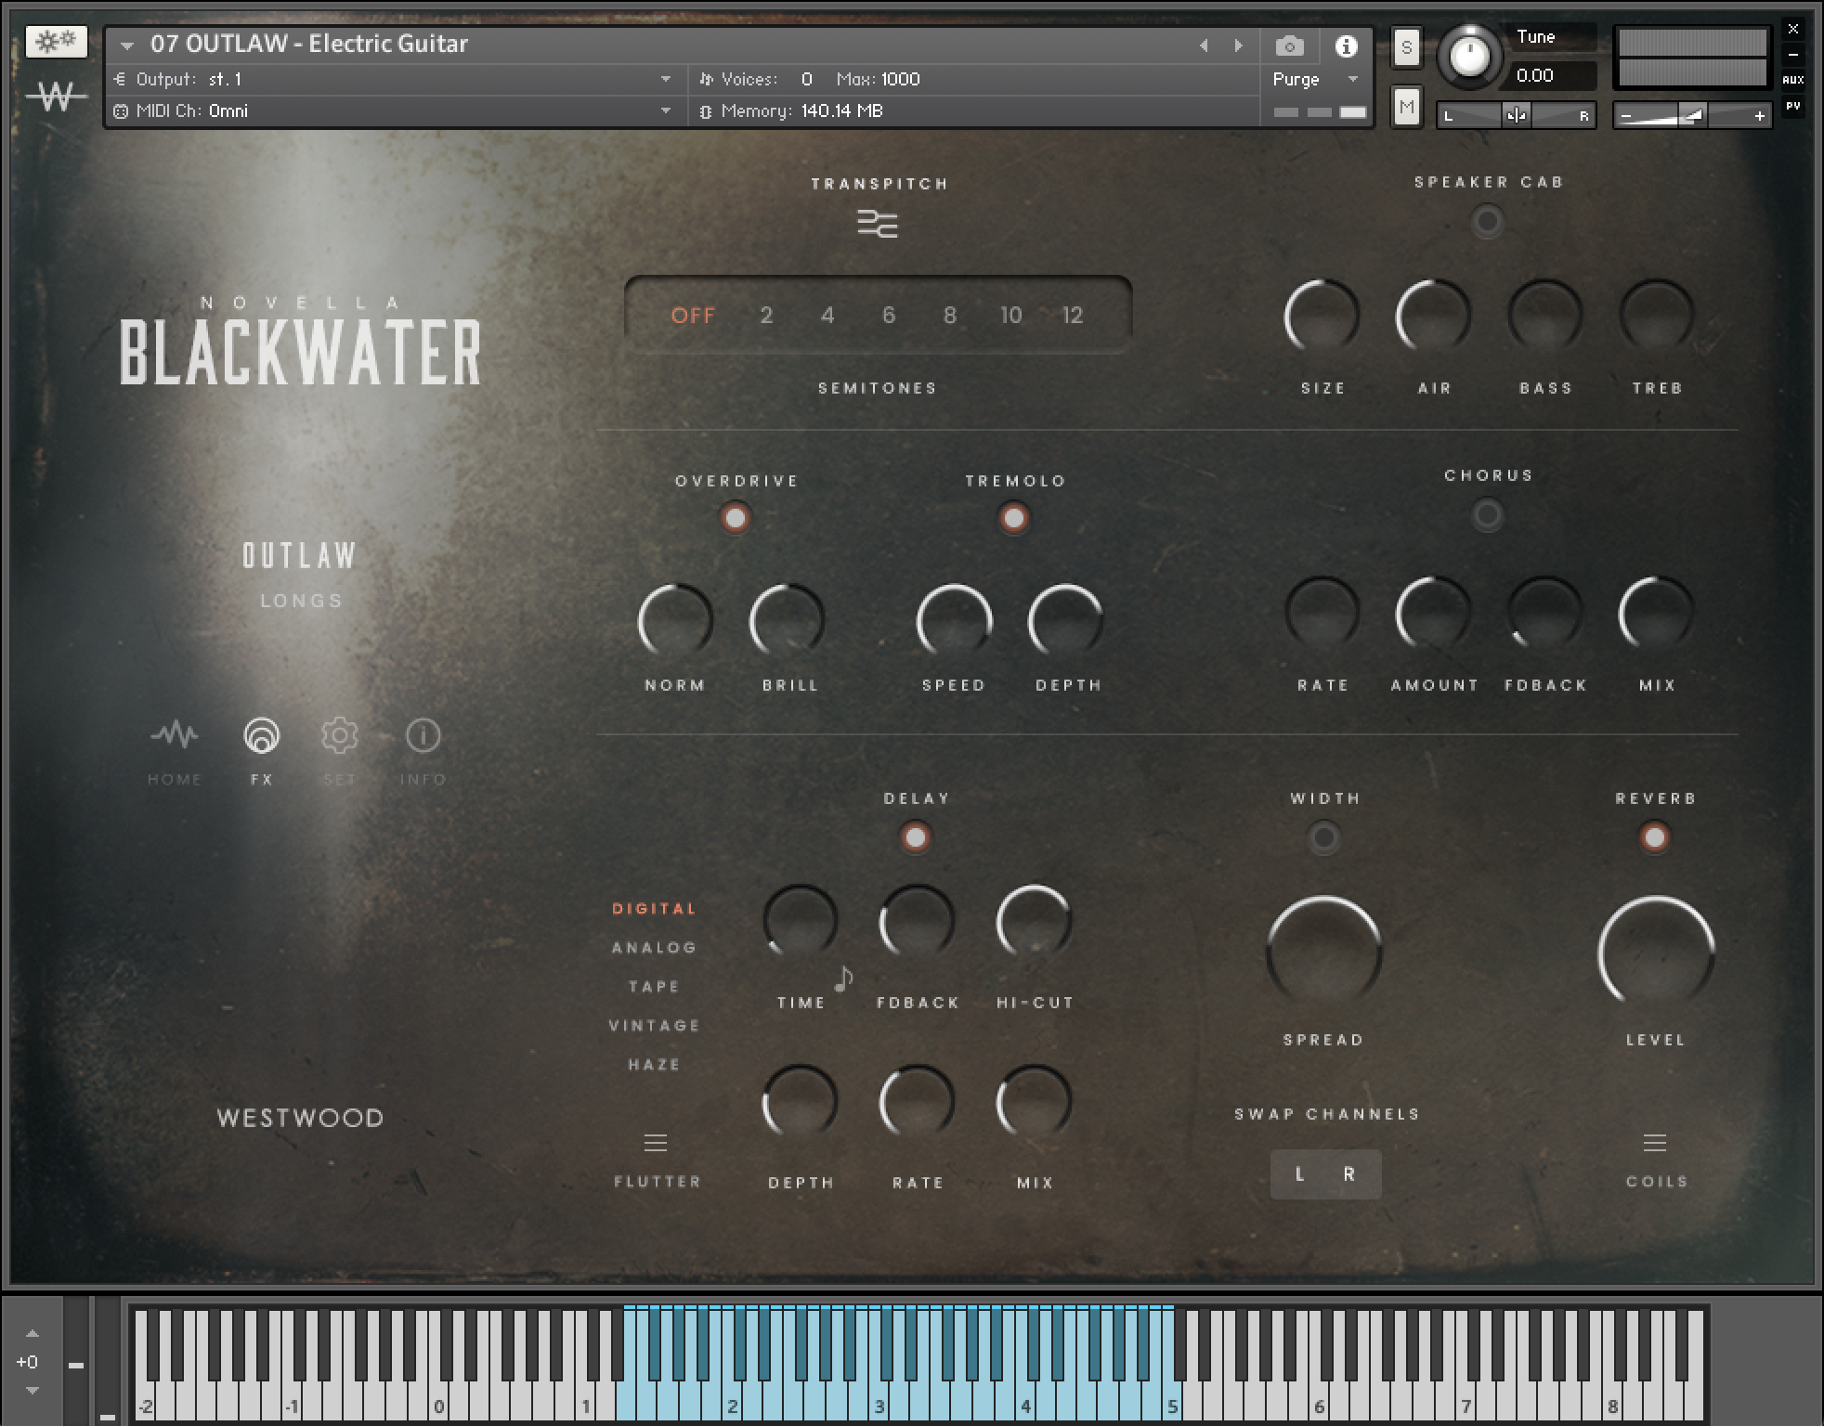1824x1426 pixels.
Task: Enable the Speaker Cab toggle
Action: point(1487,222)
